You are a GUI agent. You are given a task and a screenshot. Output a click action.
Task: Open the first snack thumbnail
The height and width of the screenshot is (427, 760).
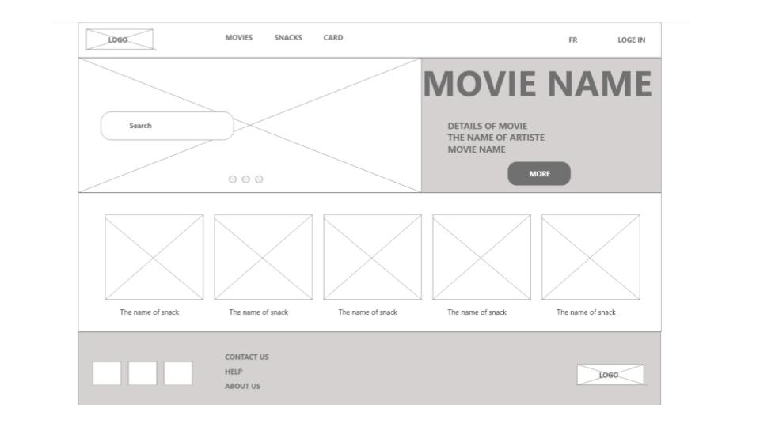(154, 257)
